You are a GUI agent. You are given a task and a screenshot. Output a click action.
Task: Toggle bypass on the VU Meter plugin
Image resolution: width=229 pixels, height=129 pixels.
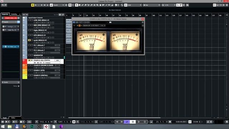(74, 22)
